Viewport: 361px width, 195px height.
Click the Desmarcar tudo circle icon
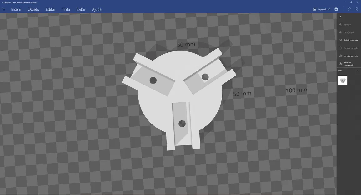(x=340, y=48)
